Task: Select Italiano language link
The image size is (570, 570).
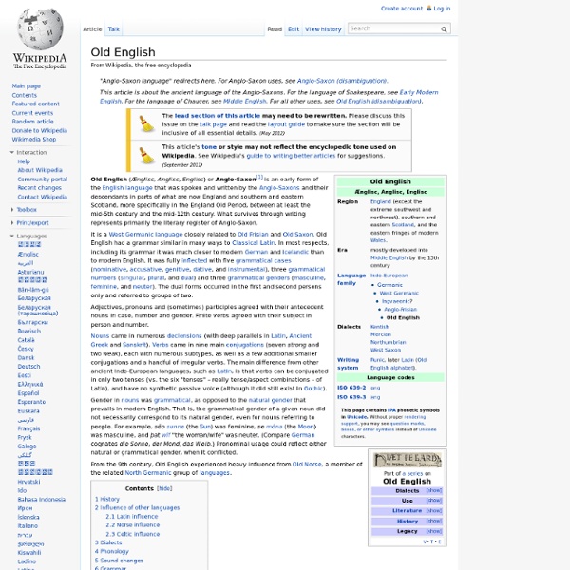Action: click(x=28, y=526)
